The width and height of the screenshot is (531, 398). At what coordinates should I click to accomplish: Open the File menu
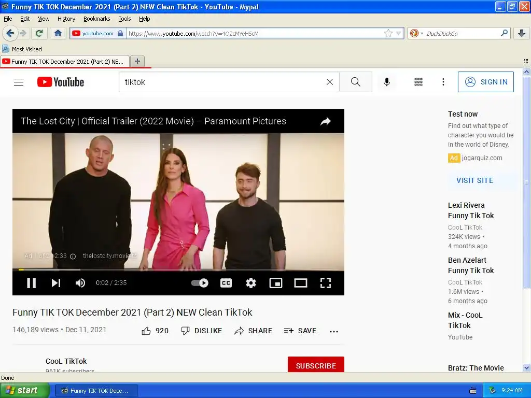coord(8,19)
